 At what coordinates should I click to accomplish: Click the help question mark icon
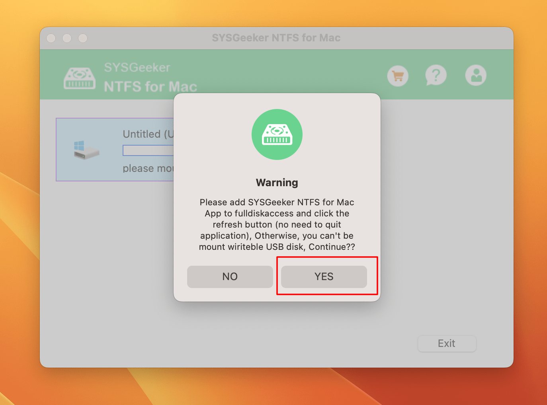coord(436,76)
